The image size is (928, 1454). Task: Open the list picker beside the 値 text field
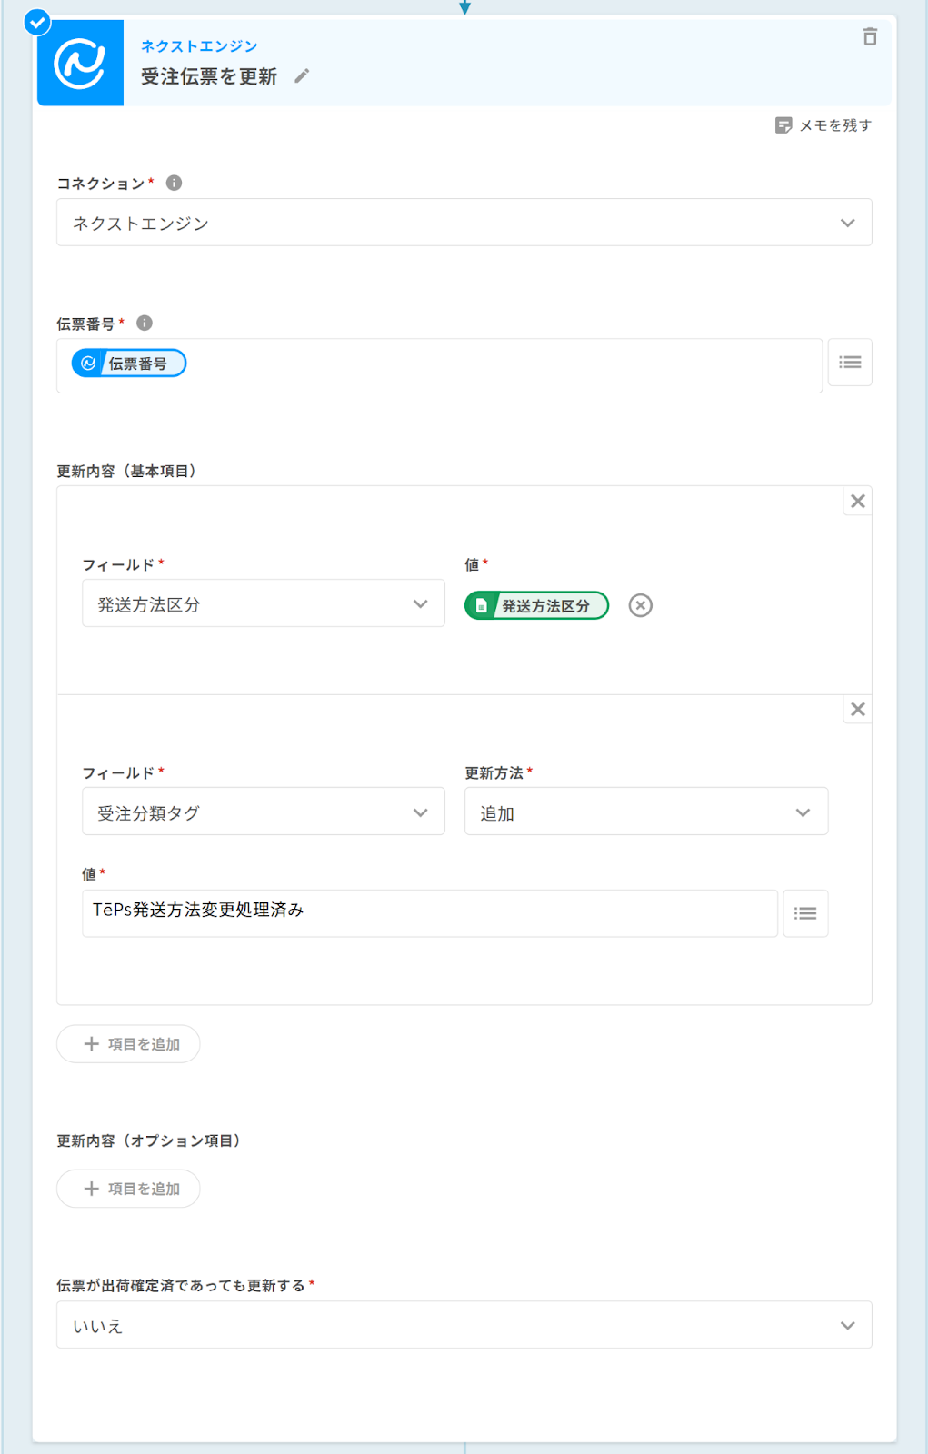click(805, 913)
